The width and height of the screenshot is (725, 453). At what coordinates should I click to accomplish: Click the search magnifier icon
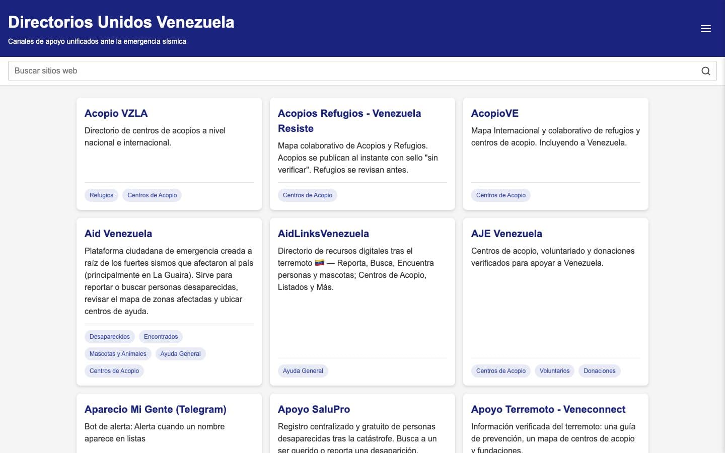pyautogui.click(x=706, y=71)
